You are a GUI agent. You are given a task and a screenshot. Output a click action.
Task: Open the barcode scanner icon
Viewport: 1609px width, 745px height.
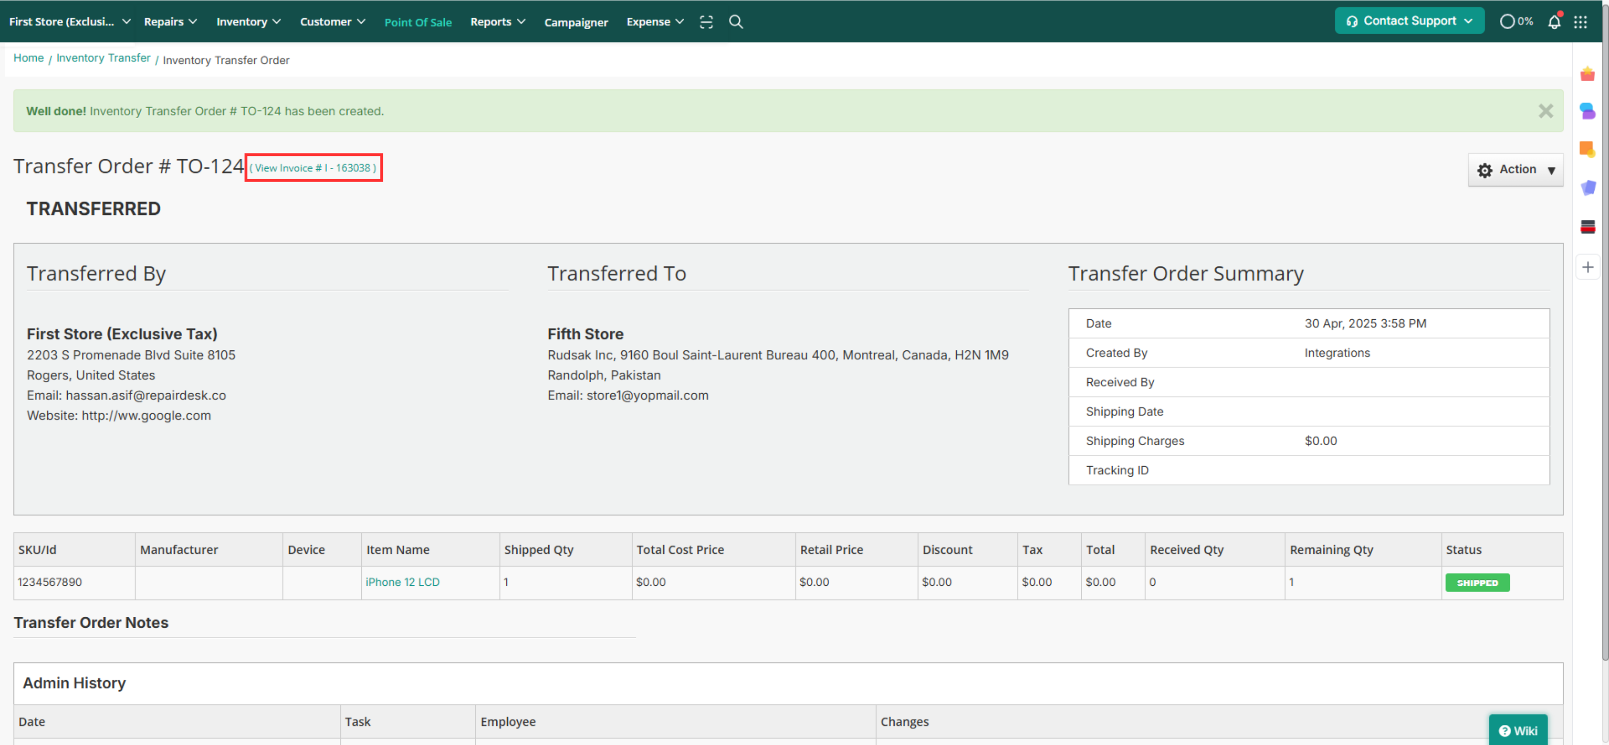[706, 22]
